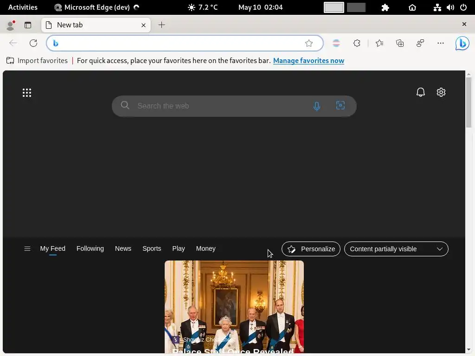Open the Extensions puzzle icon
The image size is (475, 356).
357,43
